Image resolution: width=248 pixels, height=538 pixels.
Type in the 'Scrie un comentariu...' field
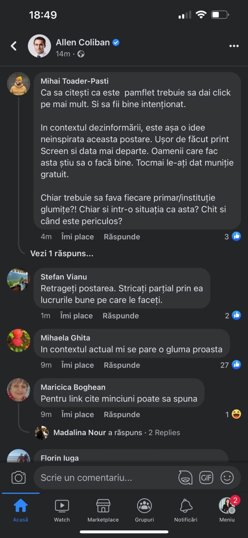(105, 477)
